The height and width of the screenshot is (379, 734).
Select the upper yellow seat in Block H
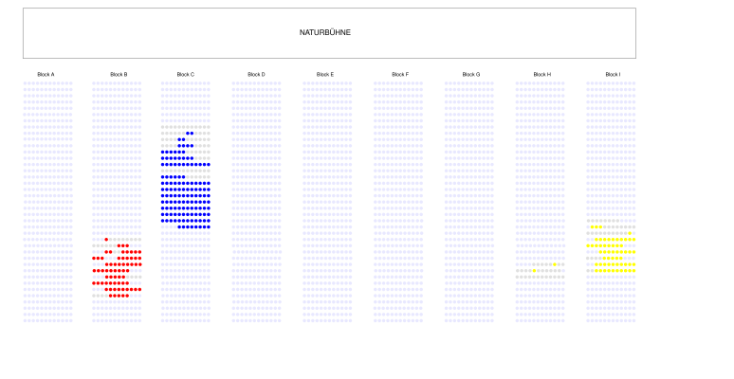[555, 264]
